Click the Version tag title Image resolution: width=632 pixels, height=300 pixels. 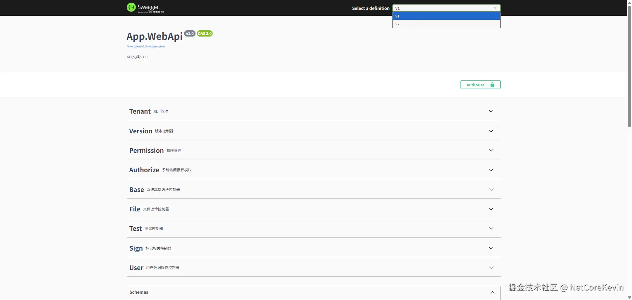pyautogui.click(x=141, y=131)
